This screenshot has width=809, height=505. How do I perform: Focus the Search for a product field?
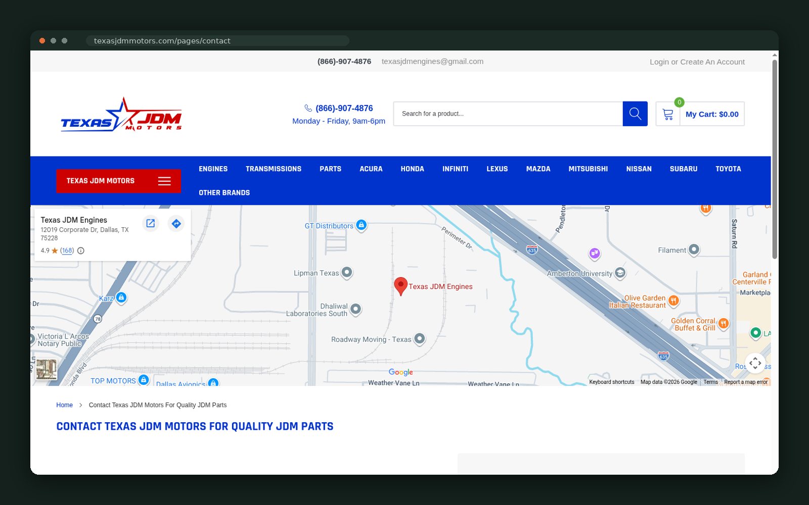click(508, 114)
